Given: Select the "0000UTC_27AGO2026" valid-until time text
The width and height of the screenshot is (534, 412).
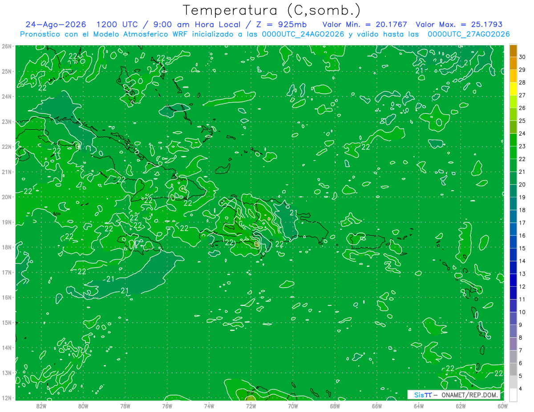Looking at the screenshot, I should pyautogui.click(x=469, y=34).
